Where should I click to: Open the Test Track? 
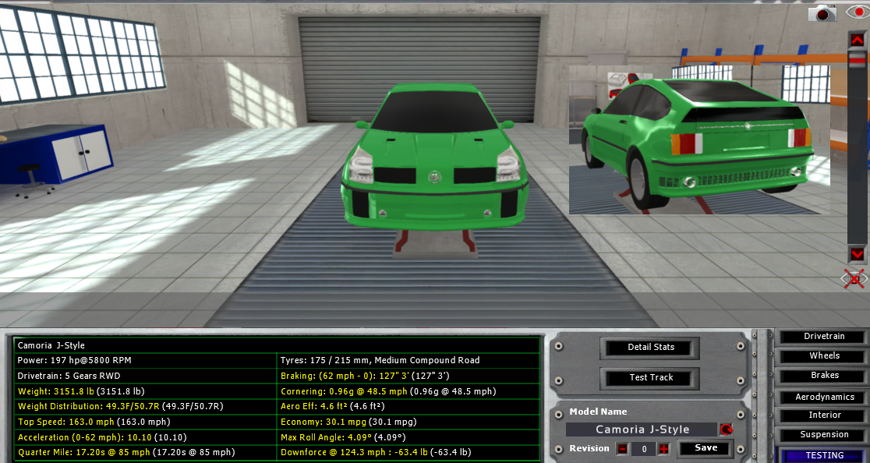click(x=650, y=377)
